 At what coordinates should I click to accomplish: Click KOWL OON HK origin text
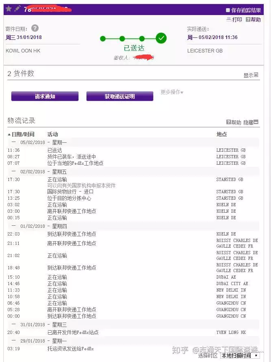point(23,51)
